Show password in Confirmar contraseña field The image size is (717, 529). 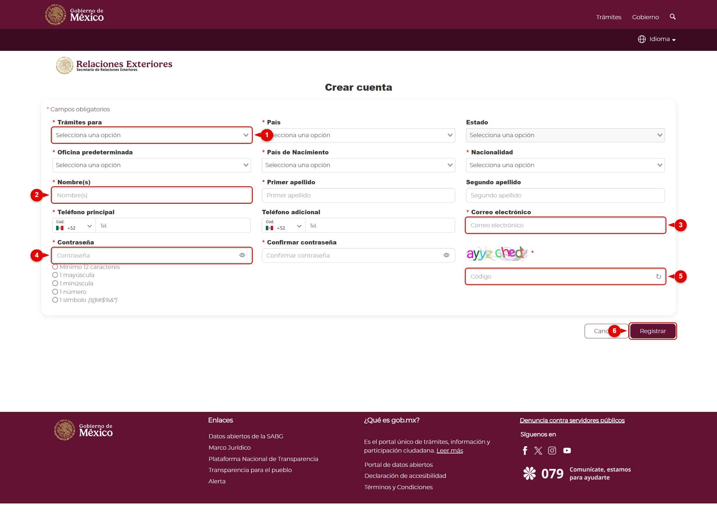(x=446, y=255)
